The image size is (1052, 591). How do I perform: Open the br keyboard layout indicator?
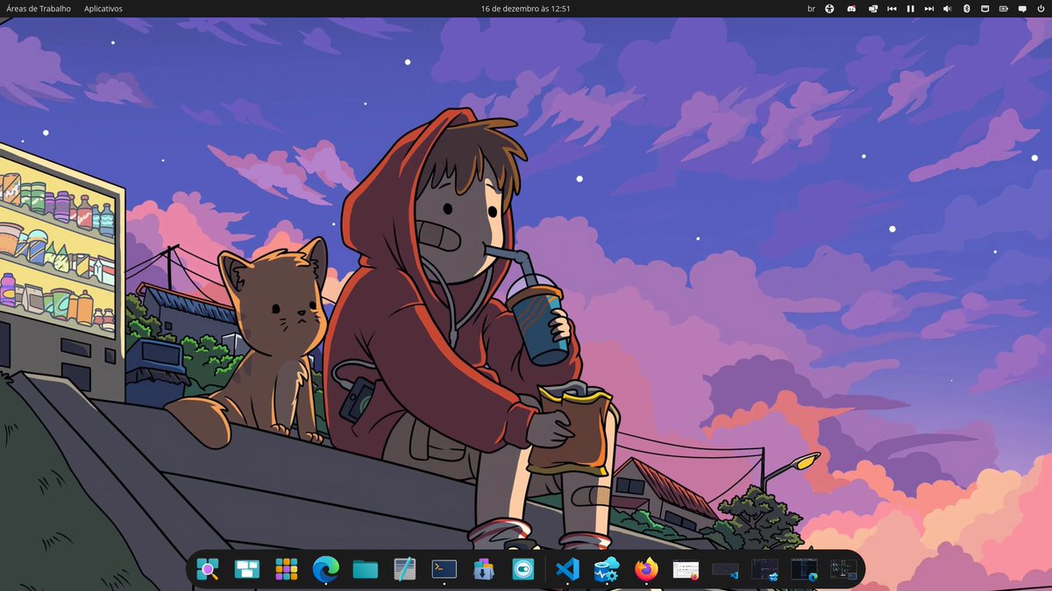(811, 9)
